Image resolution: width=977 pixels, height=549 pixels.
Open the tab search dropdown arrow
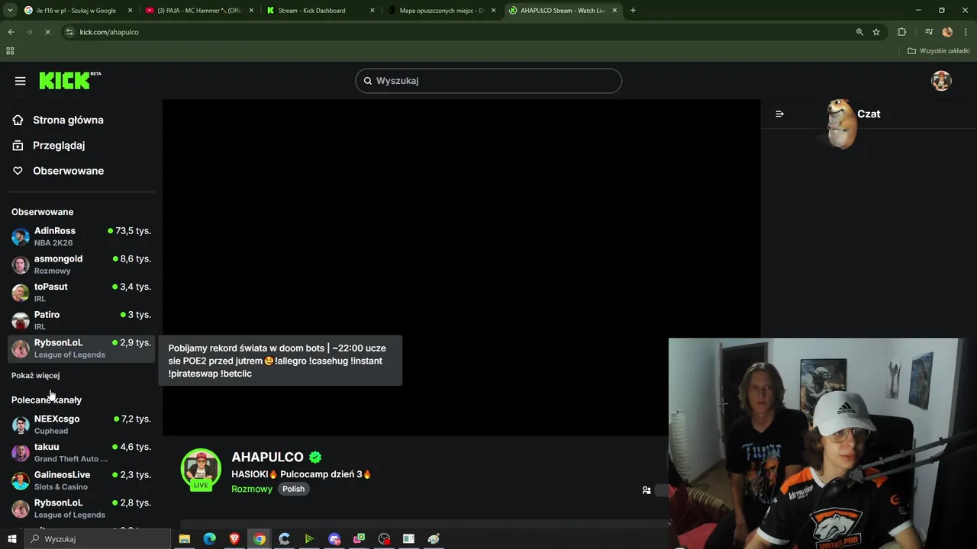(10, 11)
